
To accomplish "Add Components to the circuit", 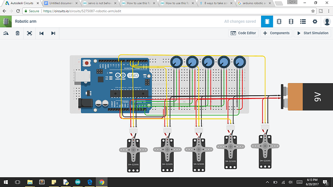I will (277, 33).
